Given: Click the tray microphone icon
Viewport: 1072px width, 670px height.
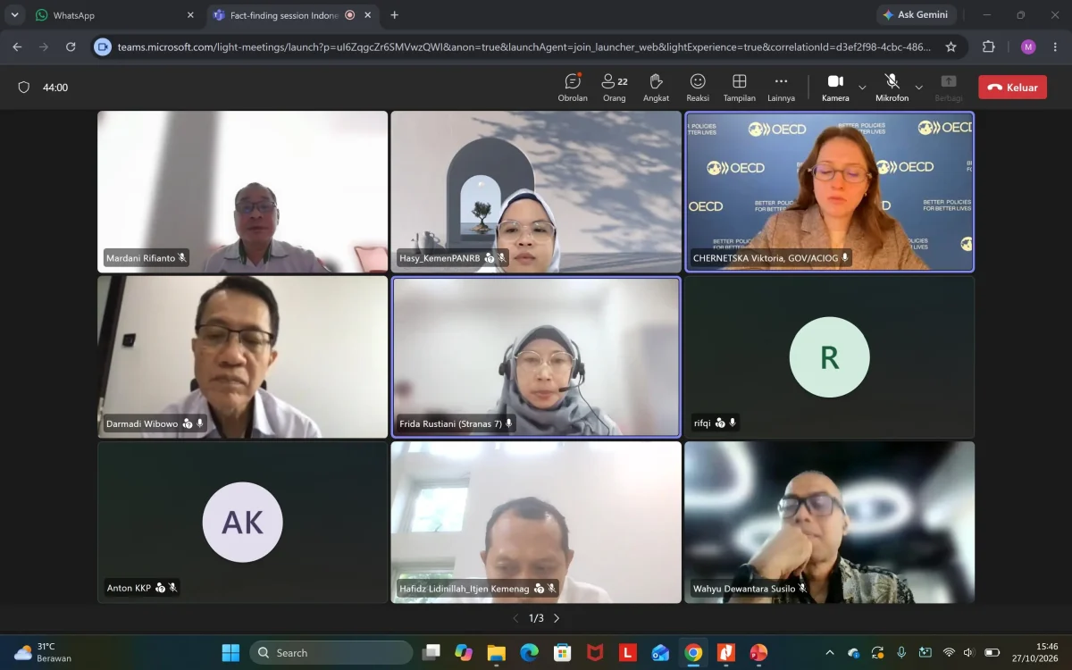Looking at the screenshot, I should point(901,653).
